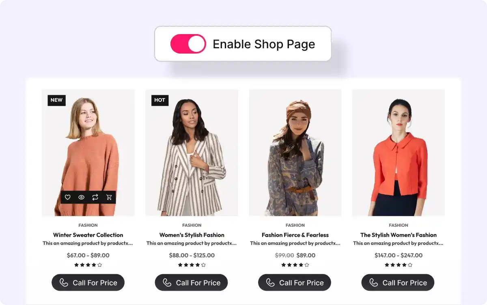Click the orange jacket product image

click(x=399, y=152)
